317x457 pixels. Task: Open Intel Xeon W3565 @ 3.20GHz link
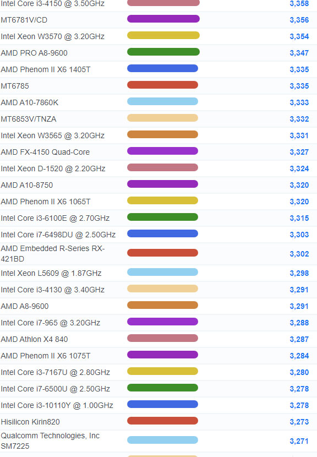tap(53, 135)
